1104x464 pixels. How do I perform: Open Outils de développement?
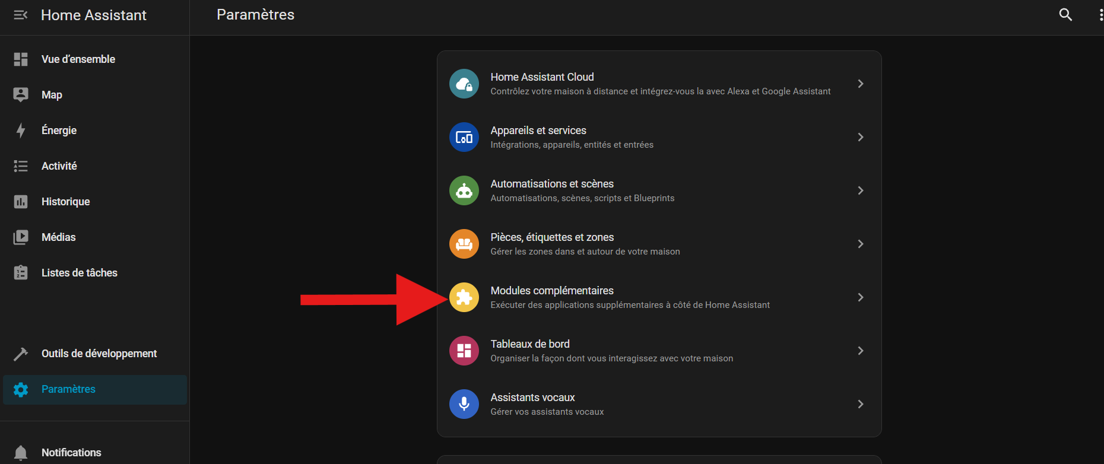pos(99,354)
